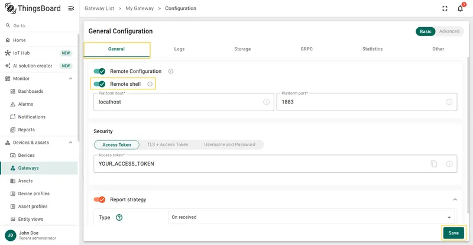Collapse the Report strategy panel
This screenshot has width=473, height=245.
pyautogui.click(x=455, y=199)
